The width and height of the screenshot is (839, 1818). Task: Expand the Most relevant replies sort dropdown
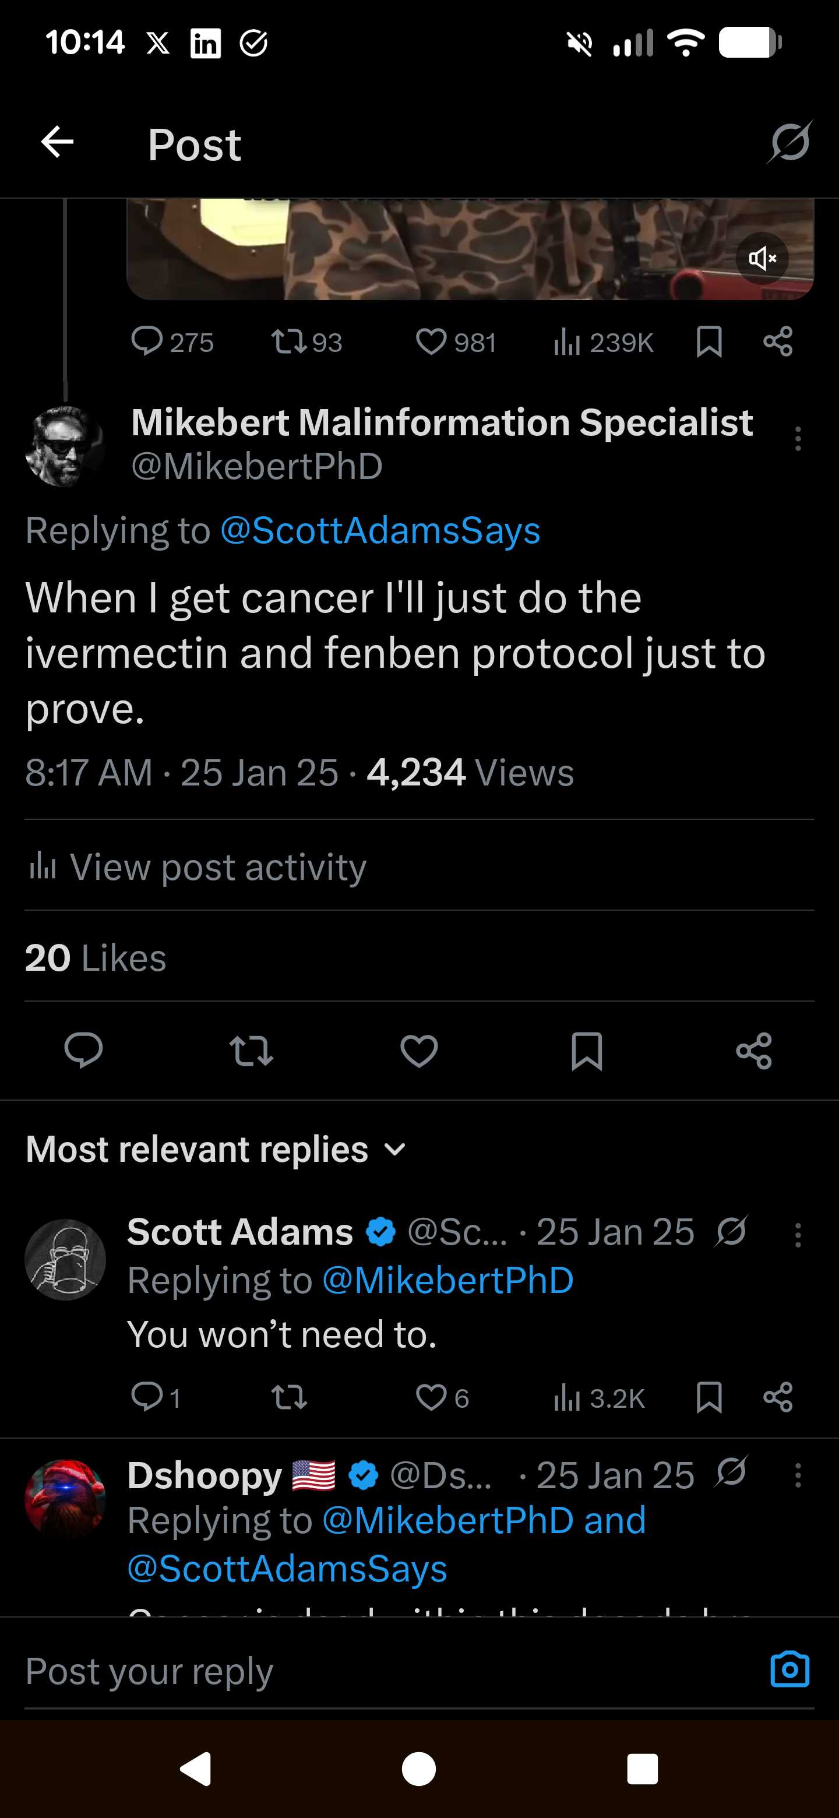coord(216,1149)
